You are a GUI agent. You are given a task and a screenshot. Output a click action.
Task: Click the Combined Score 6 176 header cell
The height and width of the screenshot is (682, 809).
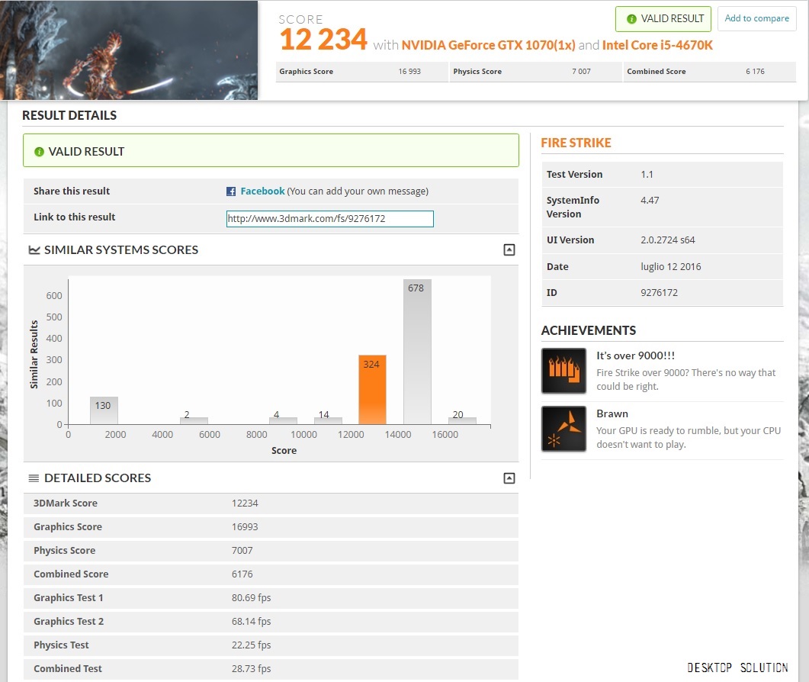[709, 72]
